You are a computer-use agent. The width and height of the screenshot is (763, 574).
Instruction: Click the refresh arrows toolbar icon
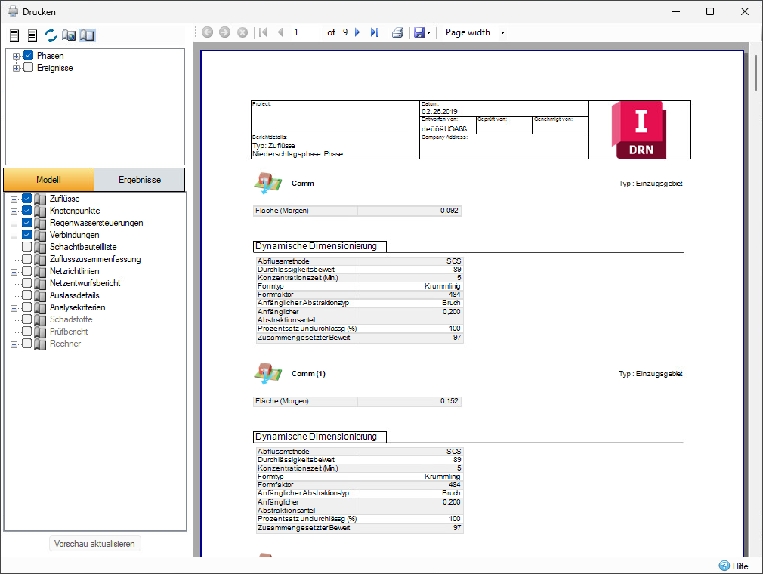(x=51, y=35)
